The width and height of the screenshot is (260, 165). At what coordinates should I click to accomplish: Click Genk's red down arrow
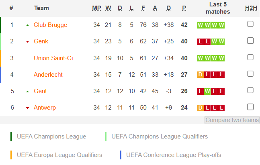coord(27,42)
